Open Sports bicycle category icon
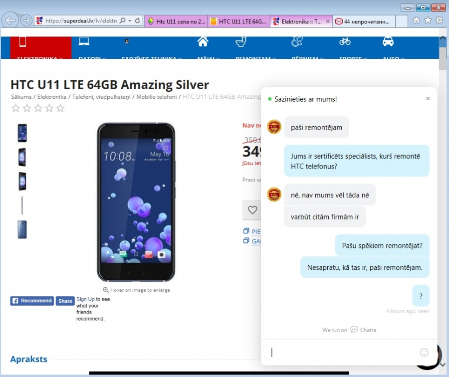Viewport: 449px width, 377px height. tap(345, 42)
